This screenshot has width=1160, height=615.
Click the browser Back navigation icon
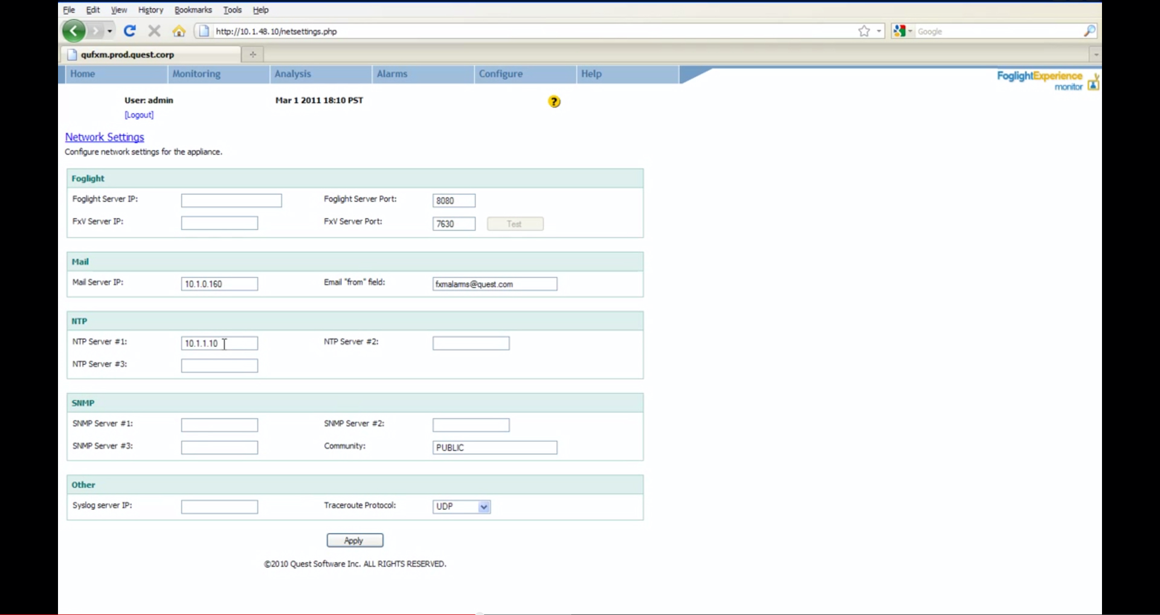[73, 31]
